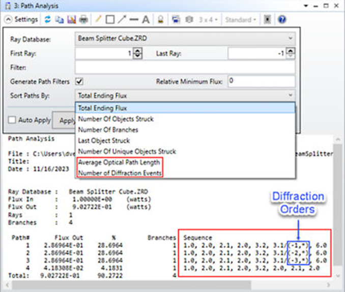Click the Filter text field
The image size is (345, 292).
185,67
